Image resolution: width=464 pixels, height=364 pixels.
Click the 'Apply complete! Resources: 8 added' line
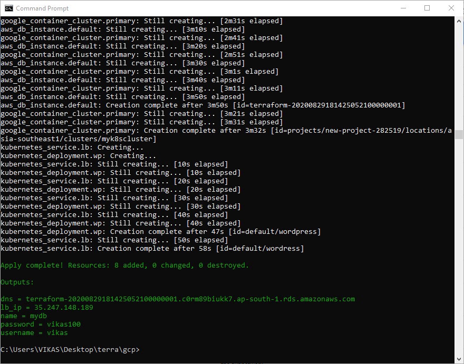[124, 265]
